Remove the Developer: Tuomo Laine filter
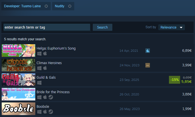The height and width of the screenshot is (117, 195). [x=46, y=6]
